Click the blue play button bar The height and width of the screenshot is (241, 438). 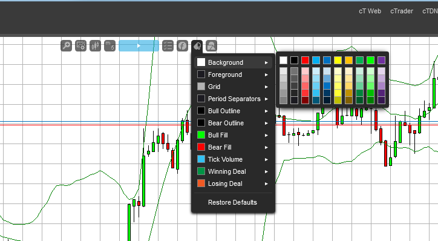tap(139, 46)
